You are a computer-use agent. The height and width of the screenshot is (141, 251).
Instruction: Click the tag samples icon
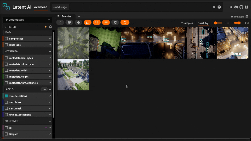78,22
